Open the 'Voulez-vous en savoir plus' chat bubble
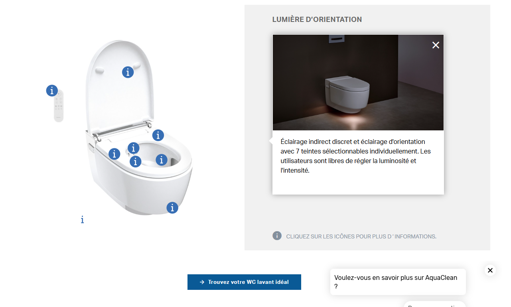 click(x=398, y=282)
